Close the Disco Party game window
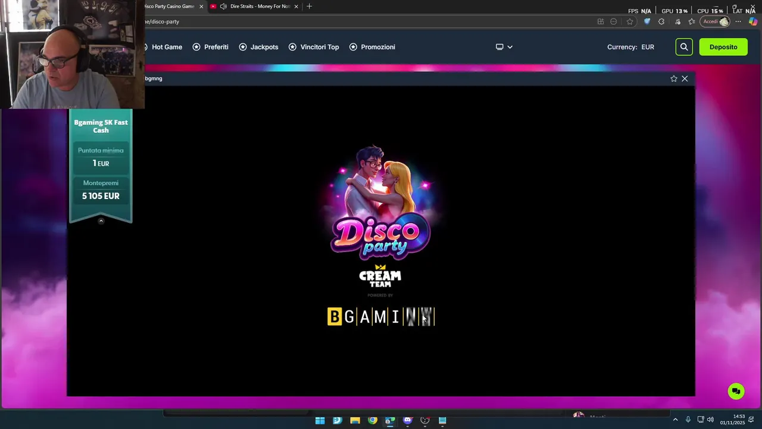Viewport: 762px width, 429px height. tap(685, 79)
